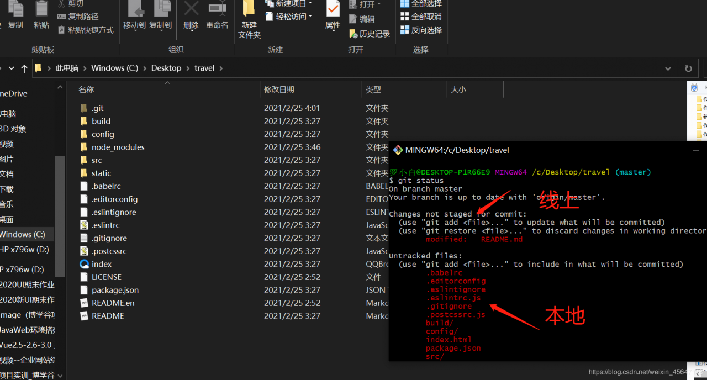Select the .eslintignore file name in the file list
Screen dimensions: 707x380
pos(114,212)
